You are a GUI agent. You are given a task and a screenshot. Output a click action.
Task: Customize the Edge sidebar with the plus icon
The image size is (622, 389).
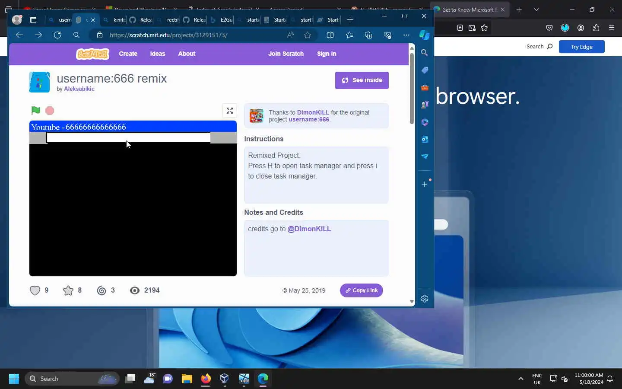point(425,184)
